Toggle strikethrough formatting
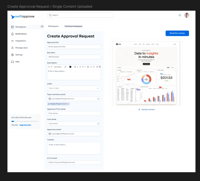 (x=83, y=67)
